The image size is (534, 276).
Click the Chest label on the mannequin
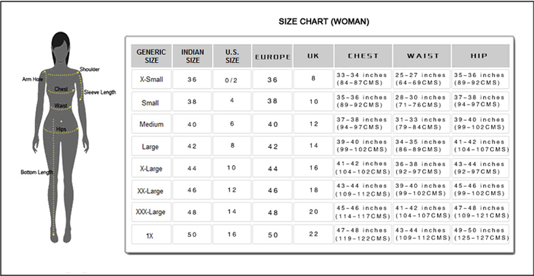pyautogui.click(x=60, y=89)
